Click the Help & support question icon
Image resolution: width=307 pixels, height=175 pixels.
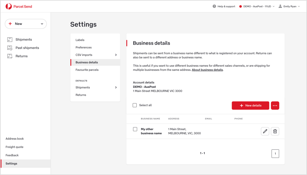point(214,6)
